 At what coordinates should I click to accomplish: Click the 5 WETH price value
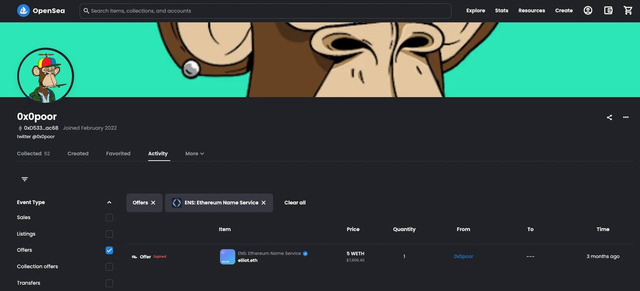[355, 253]
